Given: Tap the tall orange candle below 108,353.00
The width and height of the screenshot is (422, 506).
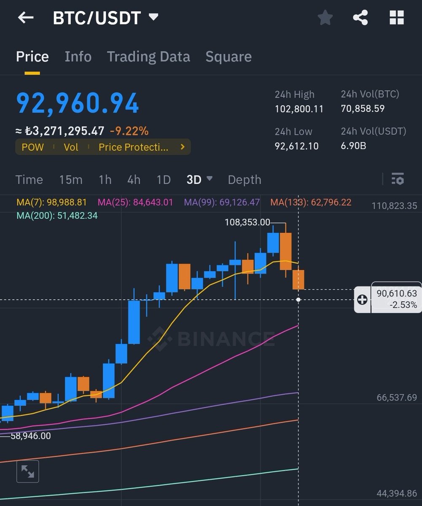Looking at the screenshot, I should pyautogui.click(x=285, y=251).
